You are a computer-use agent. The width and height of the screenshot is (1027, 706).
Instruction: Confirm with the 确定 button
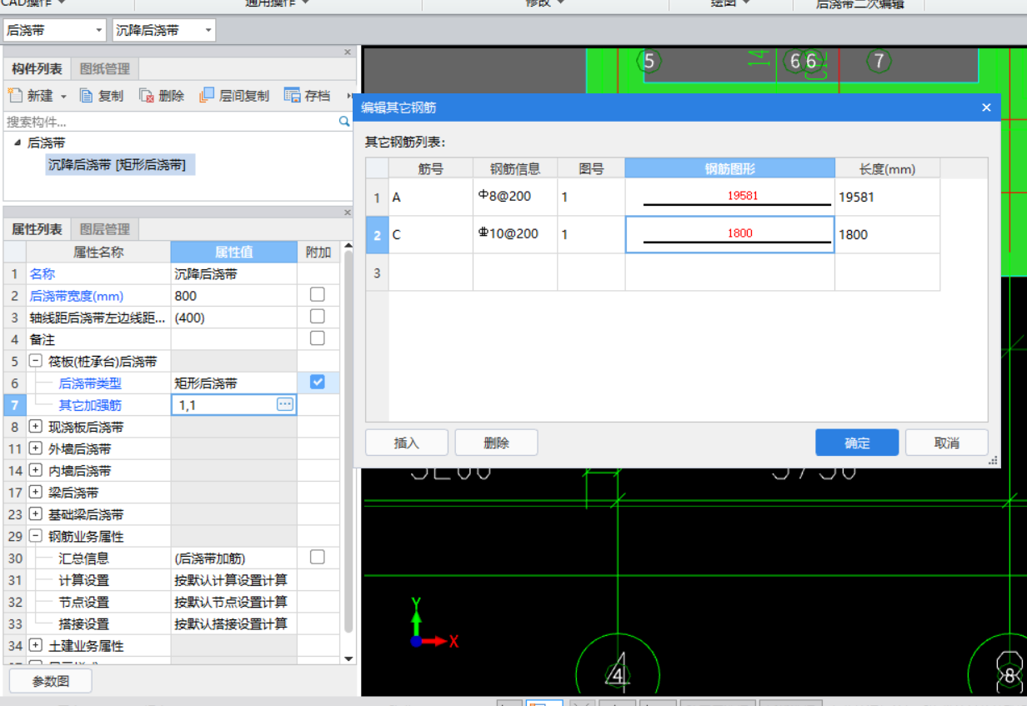click(x=857, y=443)
